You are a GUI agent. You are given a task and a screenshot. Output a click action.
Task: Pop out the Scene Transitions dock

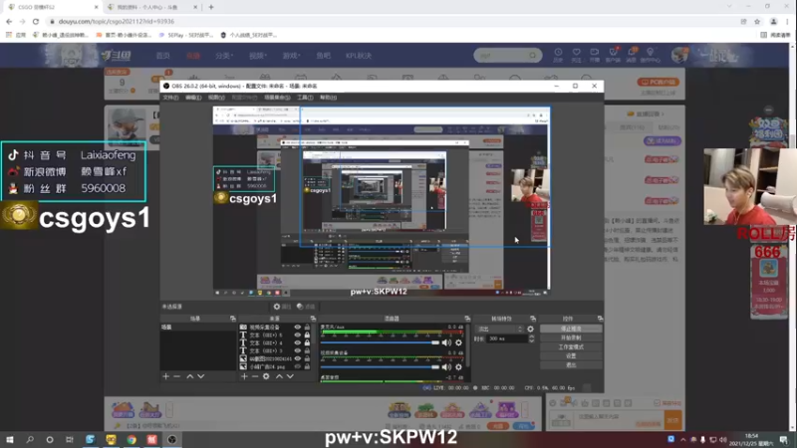533,319
